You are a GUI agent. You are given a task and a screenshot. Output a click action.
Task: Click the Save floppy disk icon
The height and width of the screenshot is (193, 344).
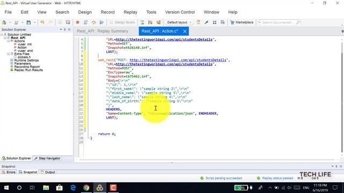[28, 23]
